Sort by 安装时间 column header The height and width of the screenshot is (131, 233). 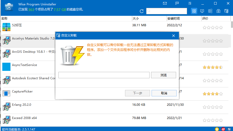pyautogui.click(x=184, y=19)
